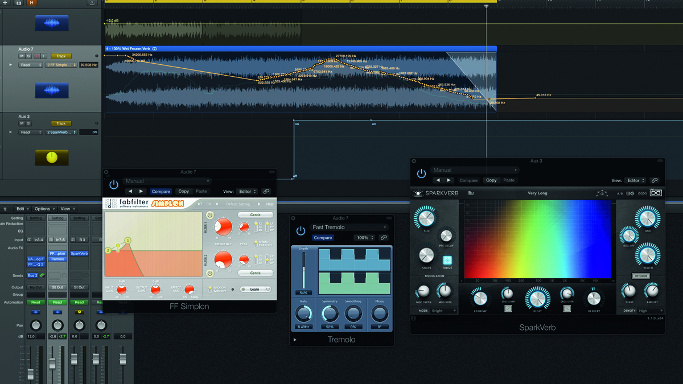Open the View Editor dropdown in FF Simplon
Image resolution: width=683 pixels, height=384 pixels.
(246, 192)
